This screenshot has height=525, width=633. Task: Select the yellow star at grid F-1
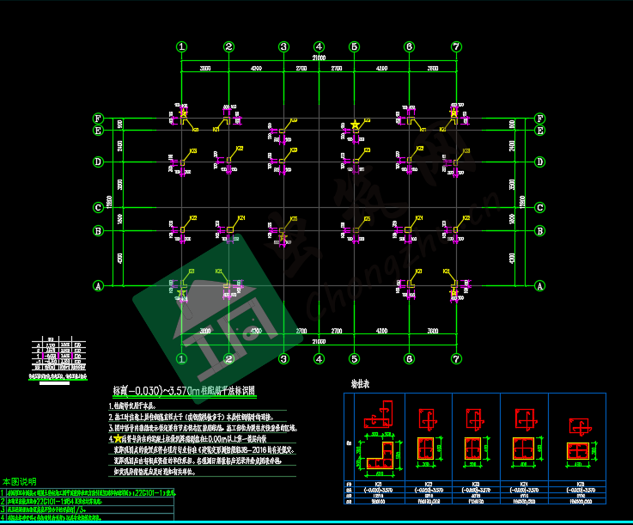point(184,113)
